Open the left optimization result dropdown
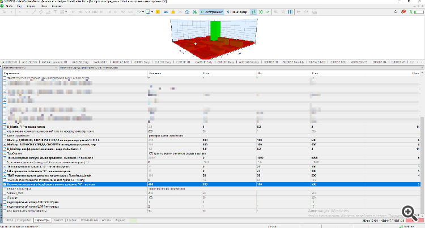The image size is (425, 228). point(30,68)
